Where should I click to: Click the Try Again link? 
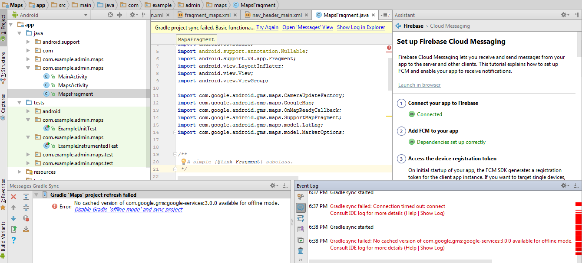[x=267, y=27]
